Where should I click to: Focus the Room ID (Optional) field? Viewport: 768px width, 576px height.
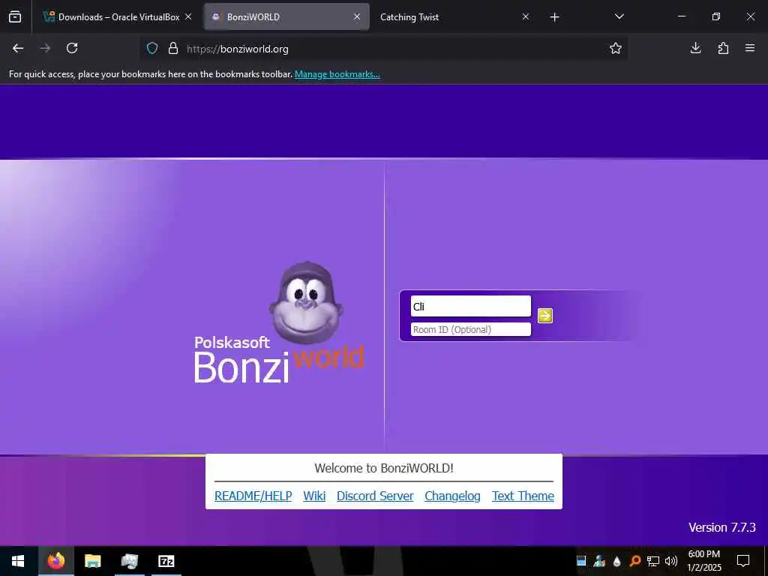(471, 329)
